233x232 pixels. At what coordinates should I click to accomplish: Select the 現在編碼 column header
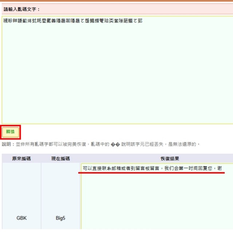click(x=60, y=159)
